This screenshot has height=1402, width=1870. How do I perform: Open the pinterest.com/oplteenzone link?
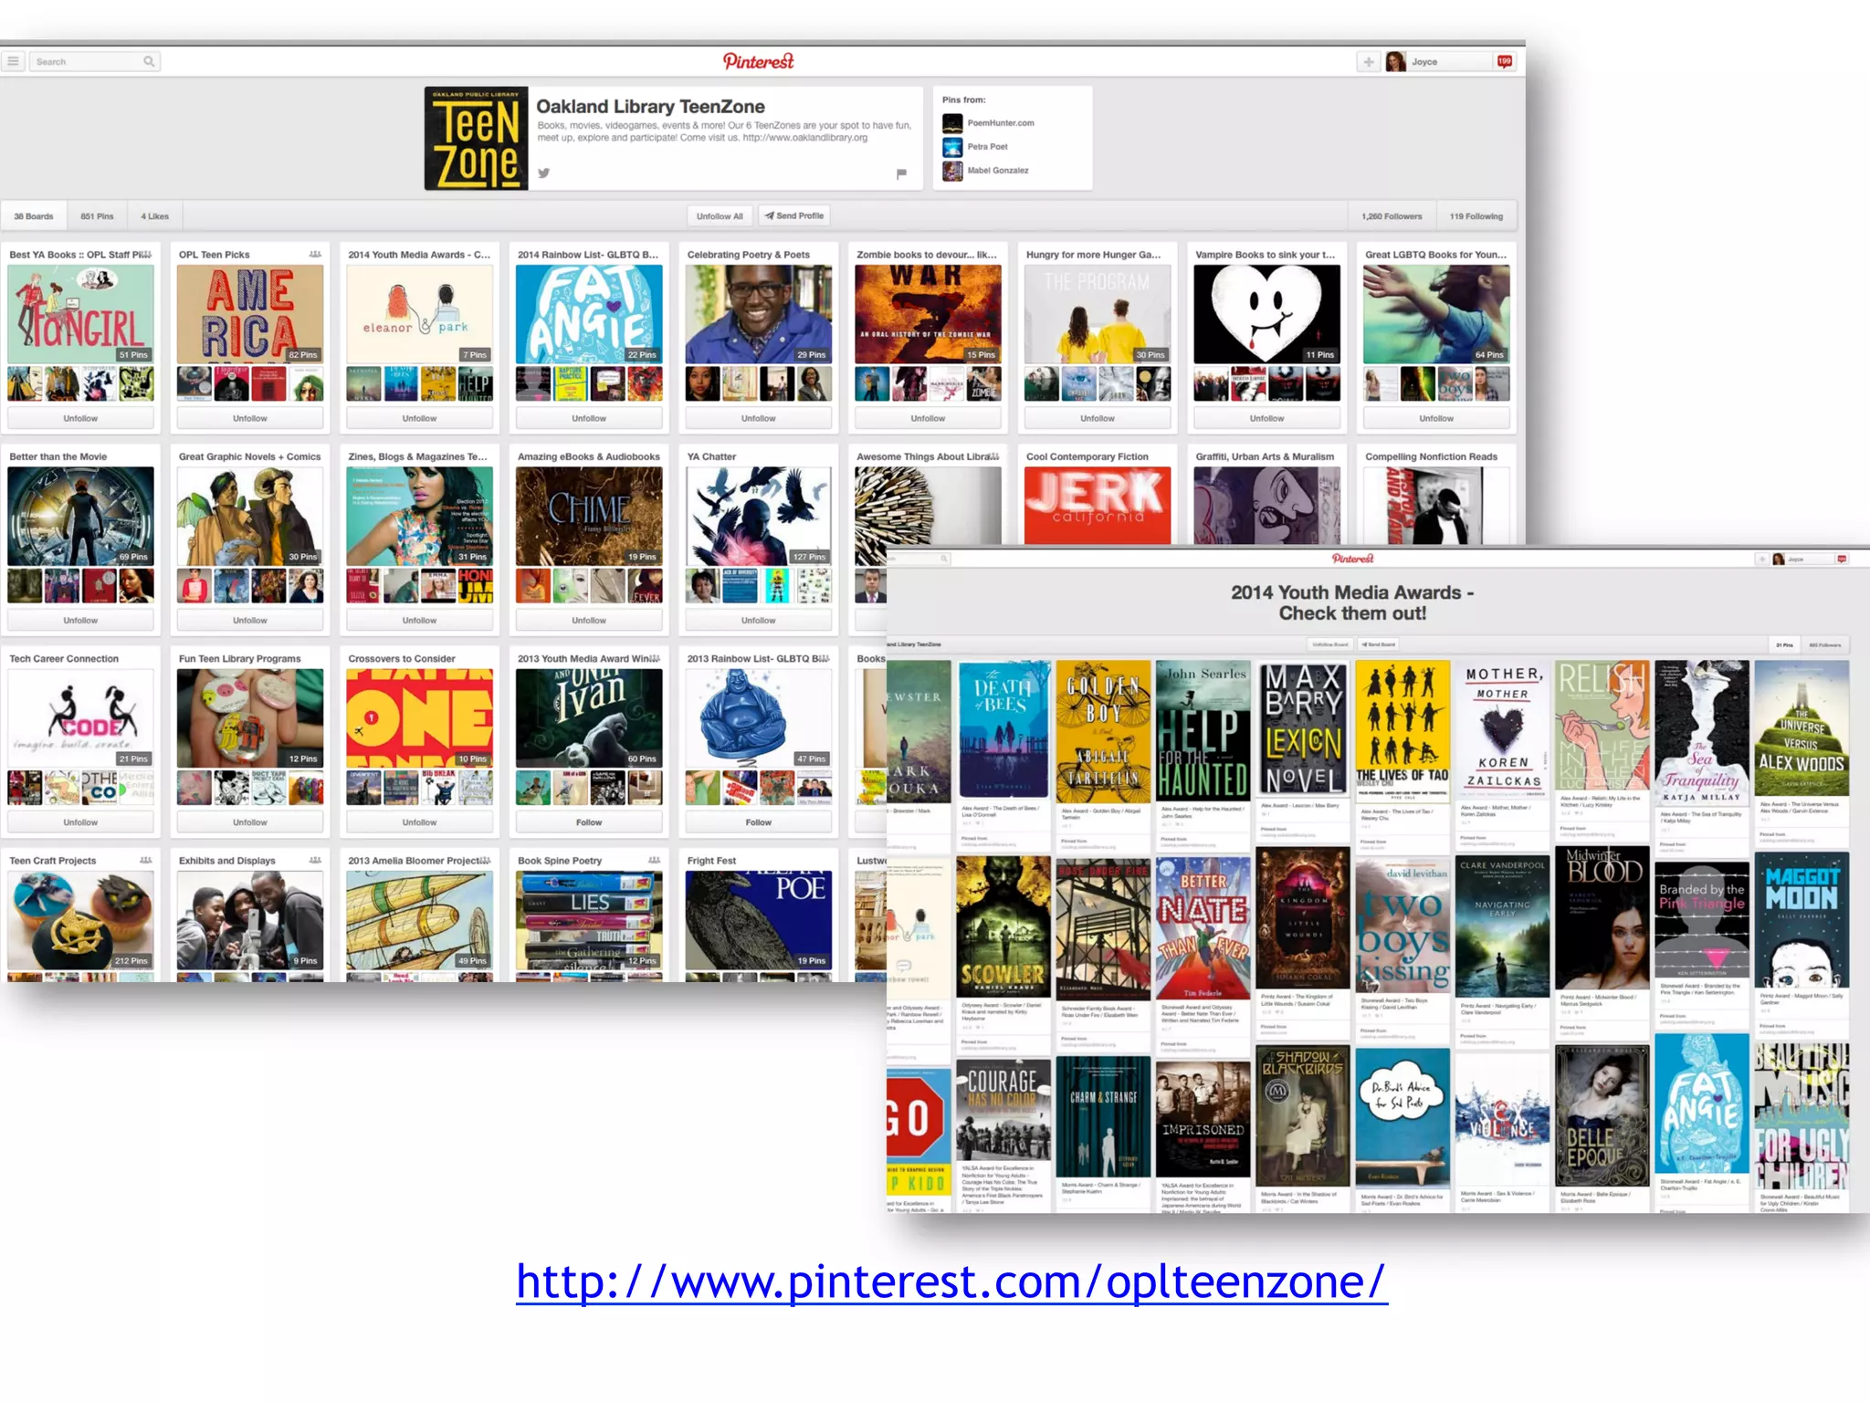tap(951, 1282)
